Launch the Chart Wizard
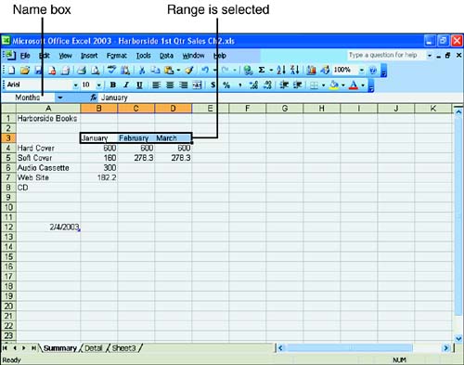This screenshot has height=365, width=464. (311, 71)
